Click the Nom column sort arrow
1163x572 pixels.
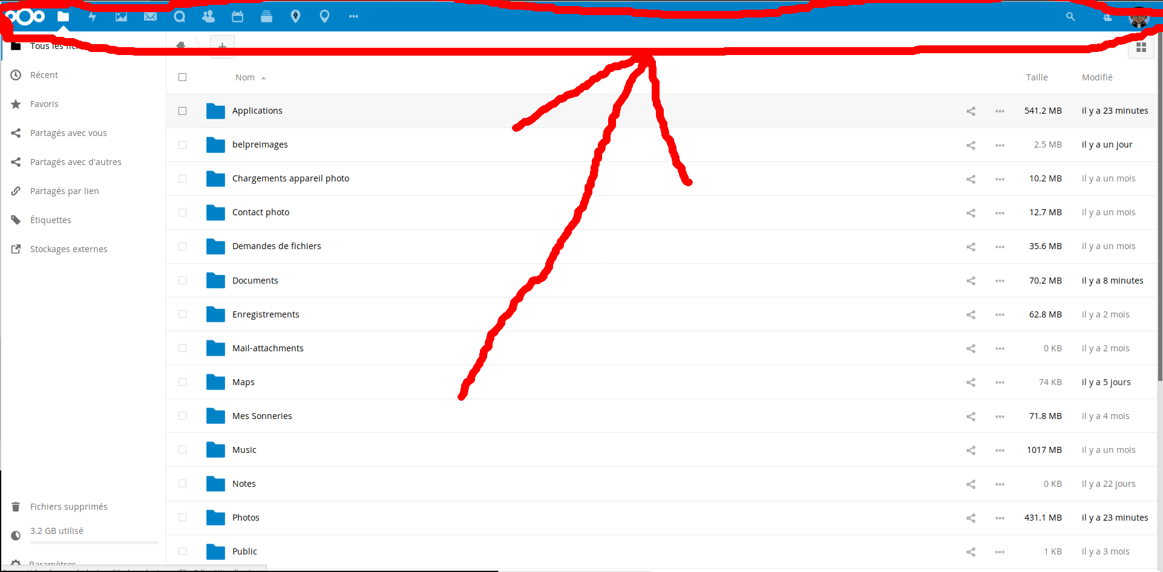(x=262, y=77)
